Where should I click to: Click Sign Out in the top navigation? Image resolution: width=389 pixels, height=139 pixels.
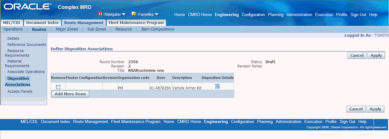pos(358,15)
